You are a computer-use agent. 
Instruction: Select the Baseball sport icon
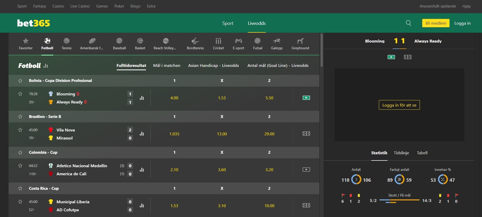119,41
